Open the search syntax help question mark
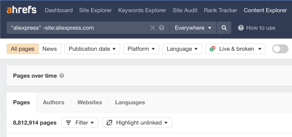The width and height of the screenshot is (292, 137). (x=161, y=28)
